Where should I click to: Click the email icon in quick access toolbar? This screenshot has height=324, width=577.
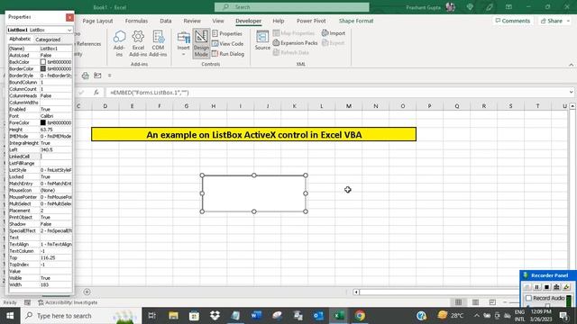coord(97,76)
